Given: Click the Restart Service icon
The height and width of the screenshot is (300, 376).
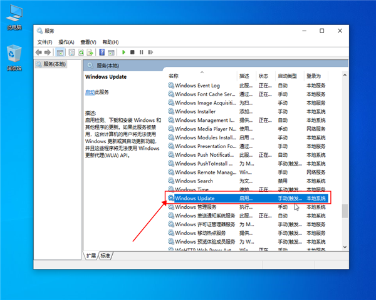Looking at the screenshot, I should coord(150,52).
